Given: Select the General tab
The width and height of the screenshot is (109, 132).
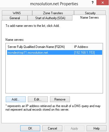Looking at the screenshot, I should (15, 18).
